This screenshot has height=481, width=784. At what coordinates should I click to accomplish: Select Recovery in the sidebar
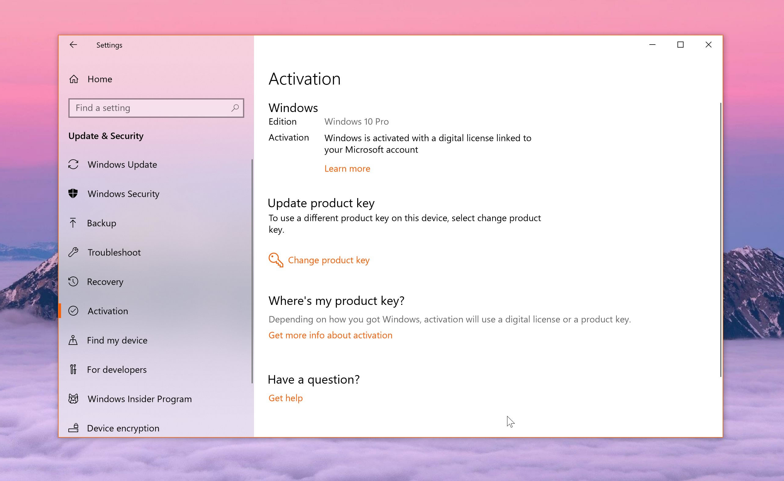[x=105, y=282]
